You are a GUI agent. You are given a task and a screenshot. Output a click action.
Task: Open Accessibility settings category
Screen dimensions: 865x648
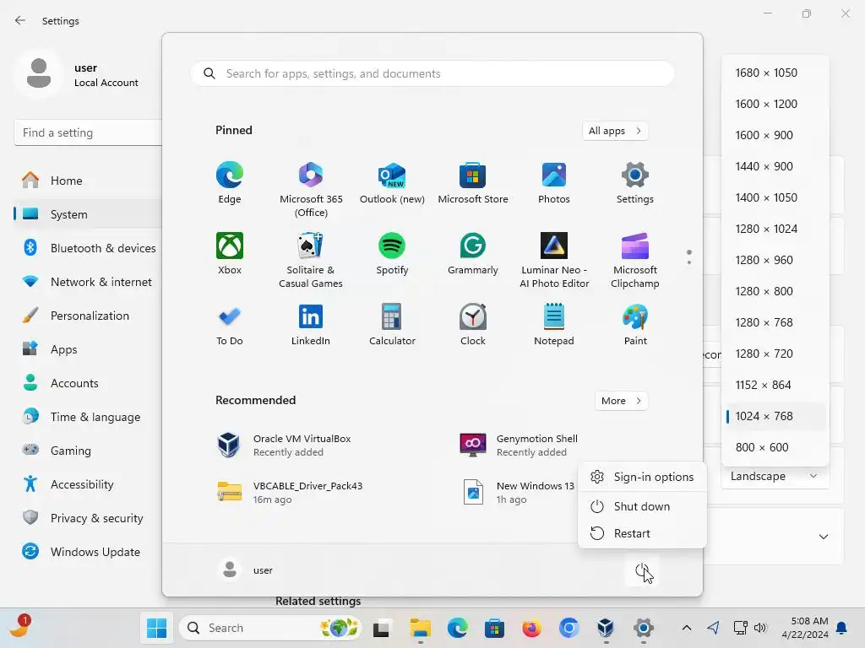pos(88,484)
